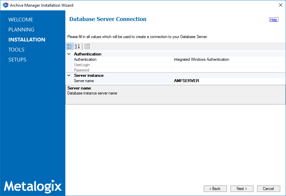Navigate to the SETUPS section
Viewport: 286px width, 196px height.
coord(17,60)
